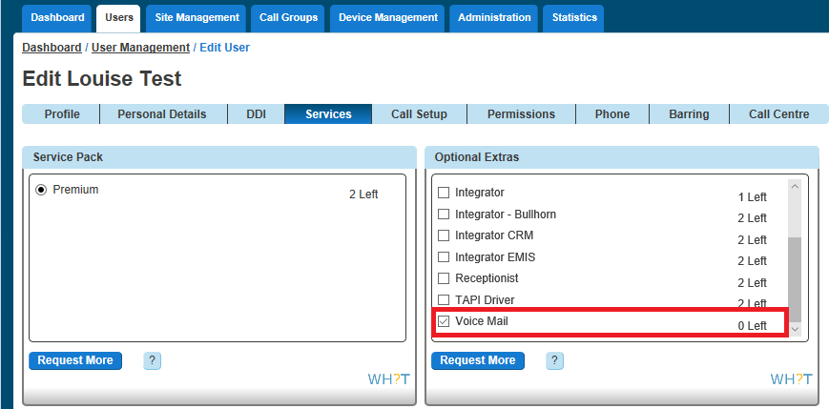The height and width of the screenshot is (409, 829).
Task: Open the Dashboard top tab
Action: pyautogui.click(x=57, y=17)
